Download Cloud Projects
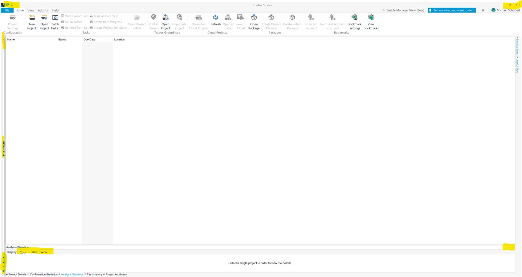The image size is (522, 277). [x=199, y=22]
